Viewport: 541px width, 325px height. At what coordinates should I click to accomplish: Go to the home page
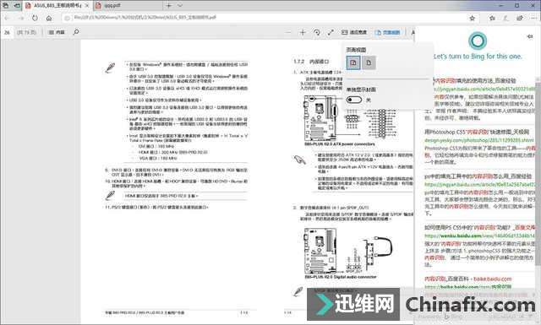click(x=49, y=18)
